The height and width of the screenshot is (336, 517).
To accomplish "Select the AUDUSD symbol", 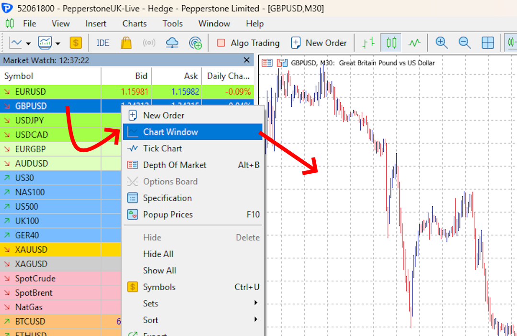I will tap(32, 163).
